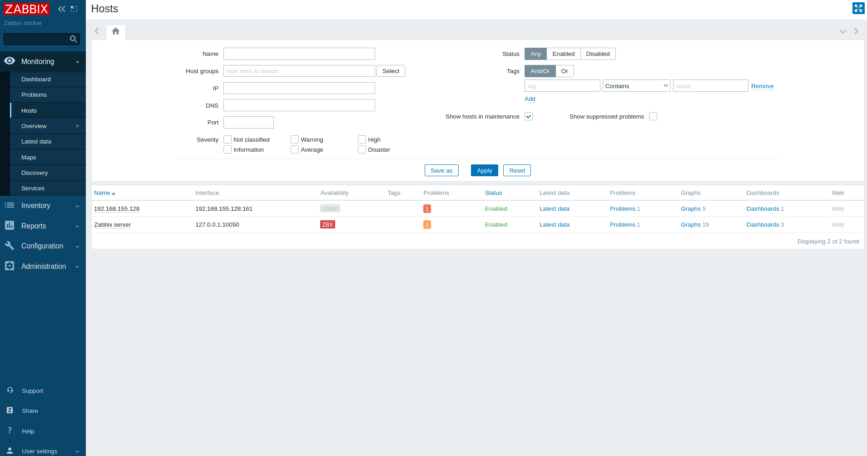Click the hide sidebar icon
The image size is (867, 456).
click(x=74, y=9)
